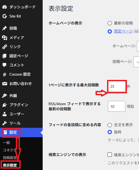The width and height of the screenshot is (139, 170).
Task: Click the コメント speech bubble icon
Action: pyautogui.click(x=5, y=65)
